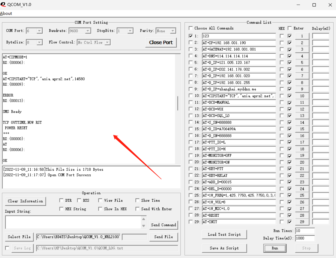Minimize the QCOM window
Screen dimensions: 336x258
pyautogui.click(x=299, y=5)
